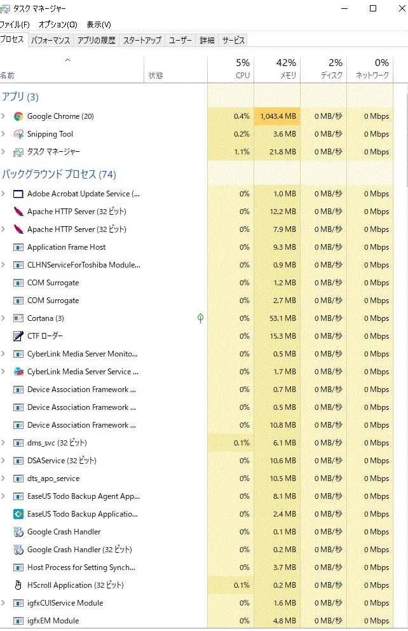Switch to the パフォーマンス tab

[x=51, y=40]
